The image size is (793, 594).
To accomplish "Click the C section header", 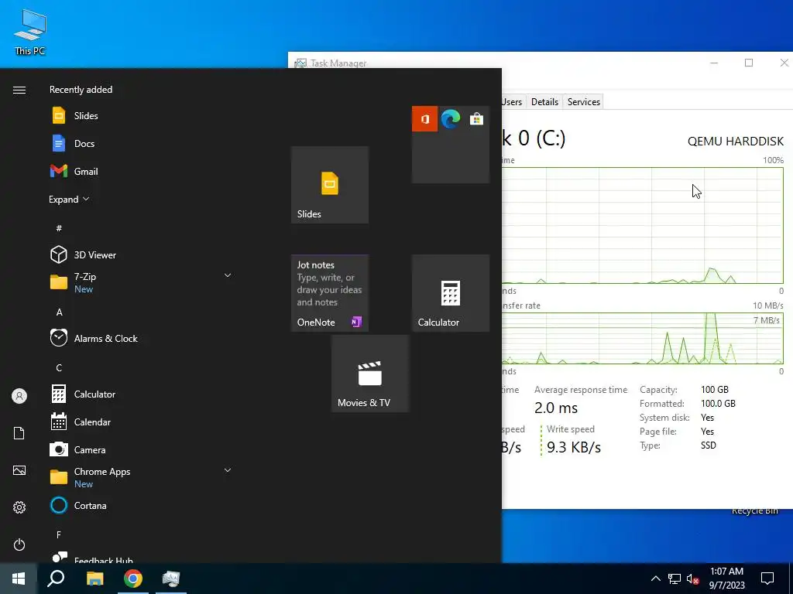I will (x=59, y=367).
